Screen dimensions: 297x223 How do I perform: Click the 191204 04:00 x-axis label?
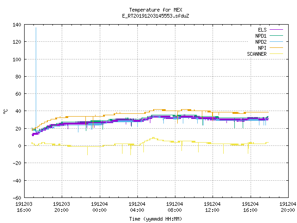[x=137, y=207]
